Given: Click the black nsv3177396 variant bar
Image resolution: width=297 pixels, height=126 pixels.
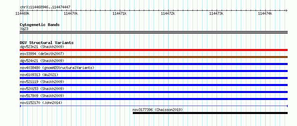Looking at the screenshot, I should click(210, 113).
